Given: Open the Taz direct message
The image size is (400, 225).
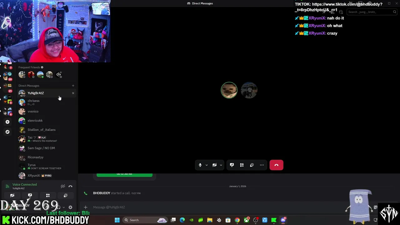Looking at the screenshot, I should point(47,139).
